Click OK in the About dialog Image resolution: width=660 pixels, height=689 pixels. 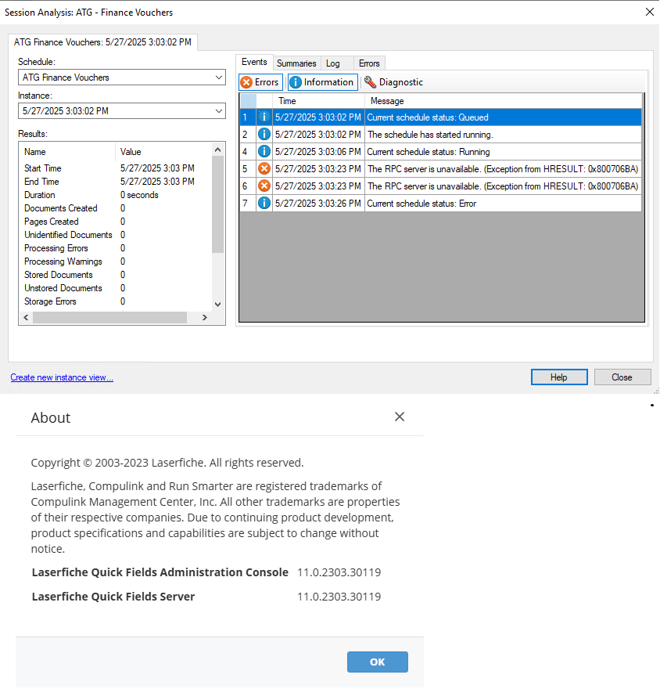tap(378, 662)
